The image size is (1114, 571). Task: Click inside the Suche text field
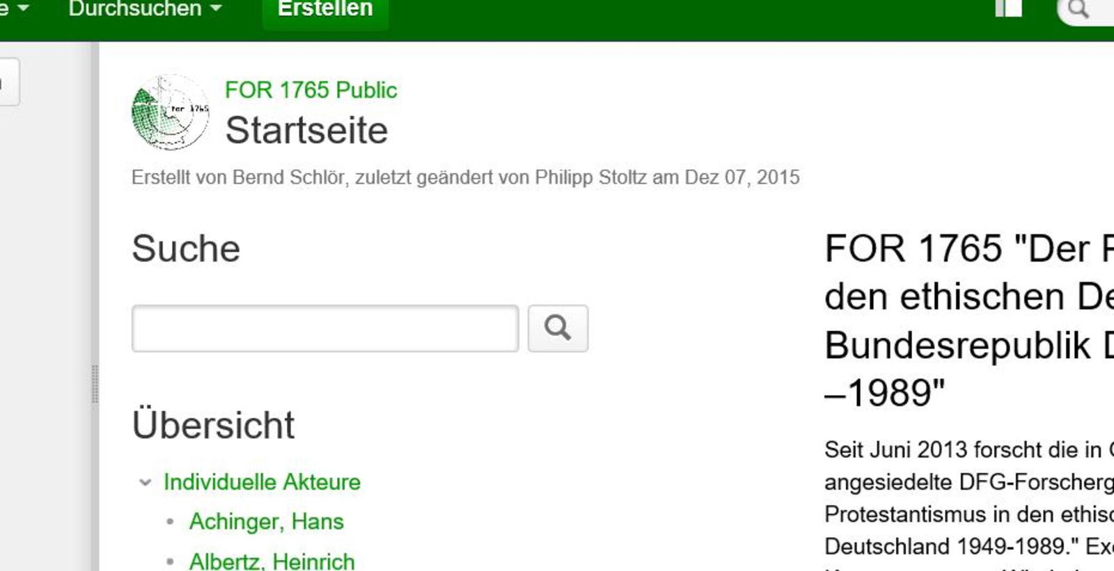(x=325, y=328)
